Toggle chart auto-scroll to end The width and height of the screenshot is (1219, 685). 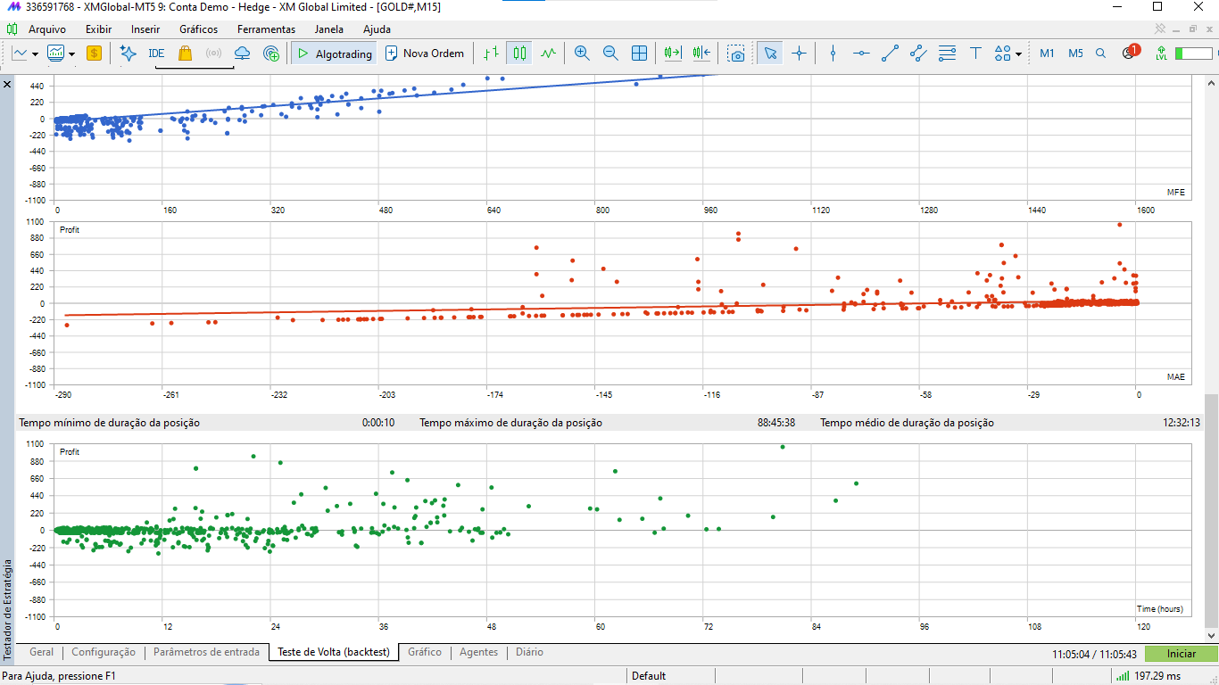coord(672,54)
